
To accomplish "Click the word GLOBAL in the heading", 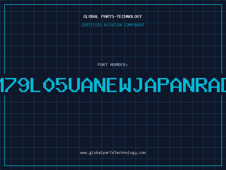I will [91, 16].
